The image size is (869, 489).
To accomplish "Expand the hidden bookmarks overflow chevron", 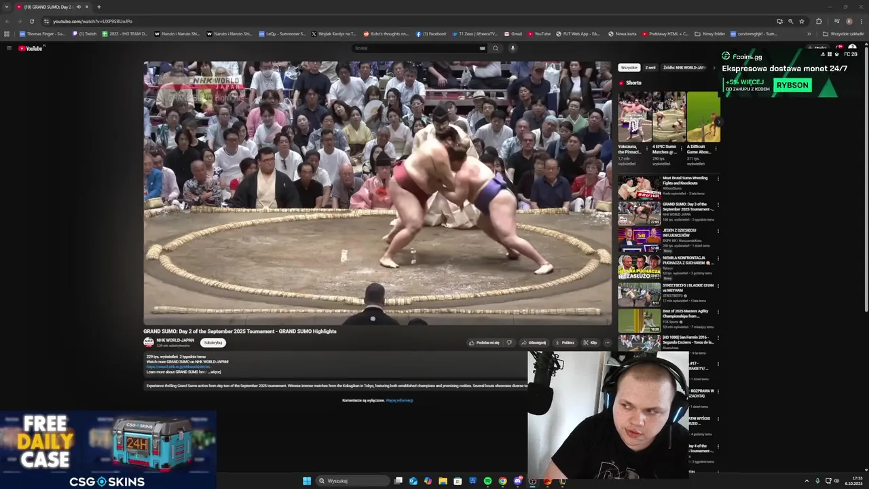I will pos(809,33).
